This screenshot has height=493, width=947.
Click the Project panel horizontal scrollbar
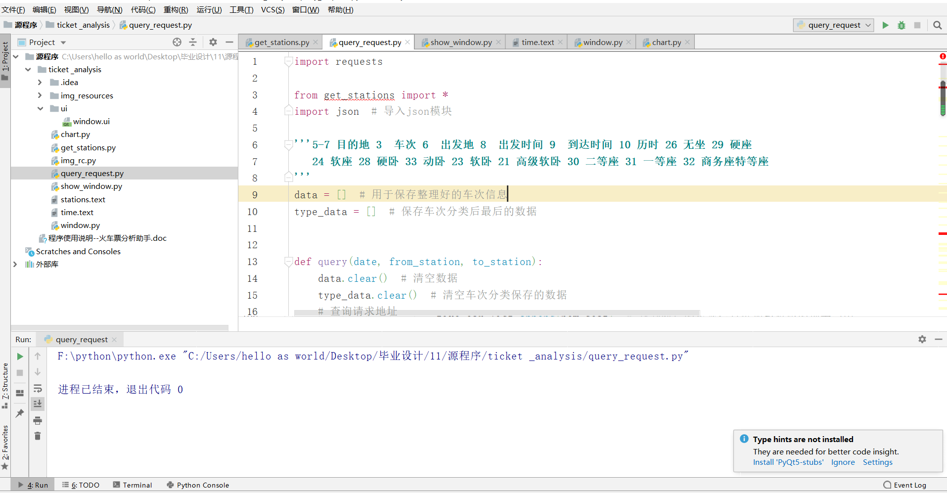(120, 327)
